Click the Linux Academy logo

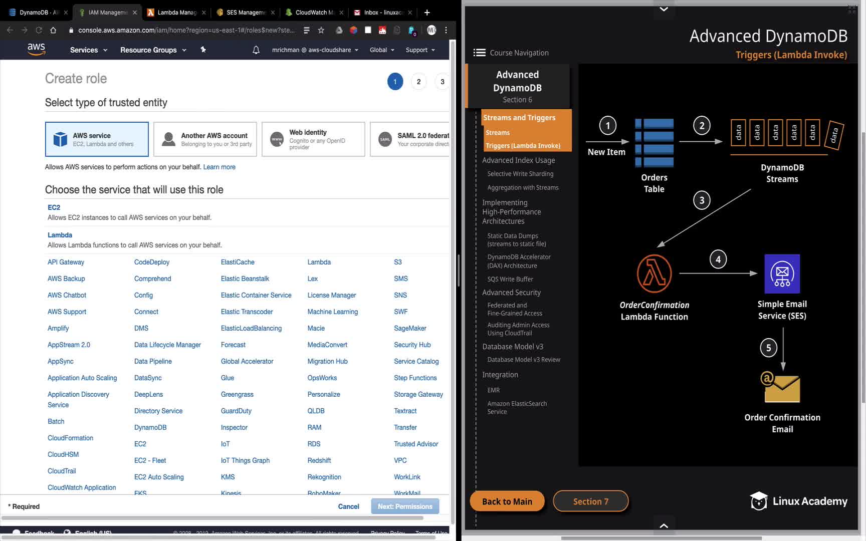click(798, 501)
